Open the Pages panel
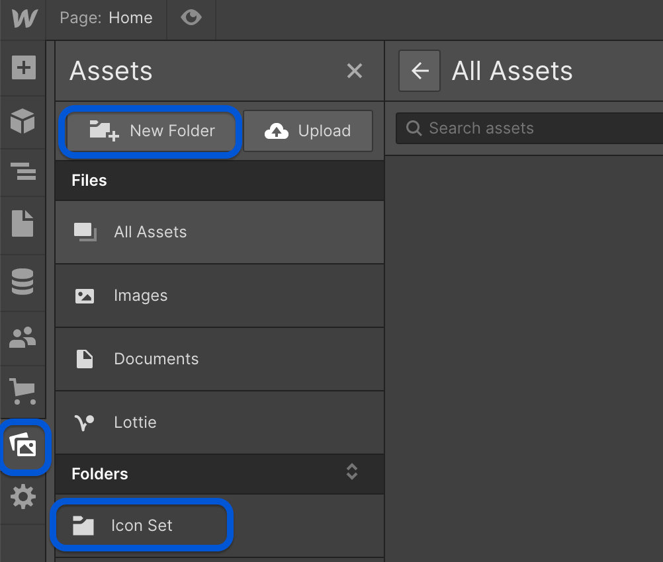The width and height of the screenshot is (663, 562). tap(22, 225)
